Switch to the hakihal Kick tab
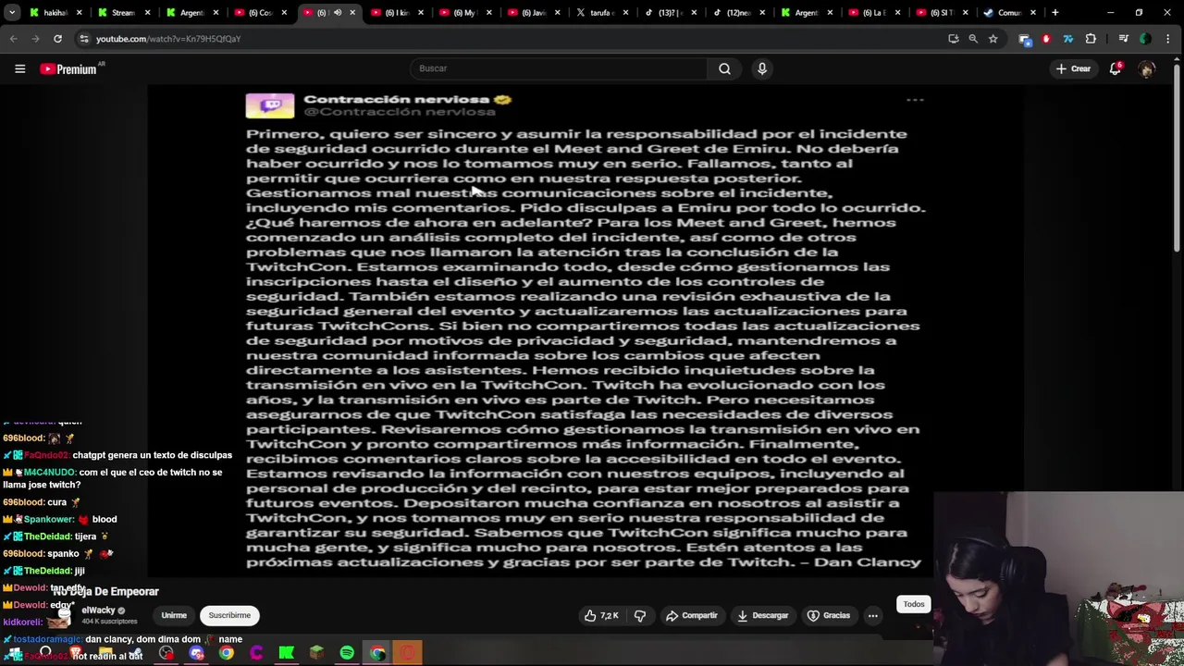This screenshot has width=1184, height=666. click(x=55, y=13)
